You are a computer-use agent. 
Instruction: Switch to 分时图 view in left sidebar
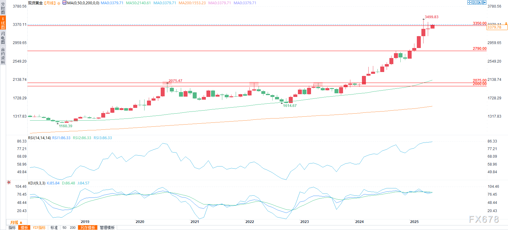click(x=3, y=8)
